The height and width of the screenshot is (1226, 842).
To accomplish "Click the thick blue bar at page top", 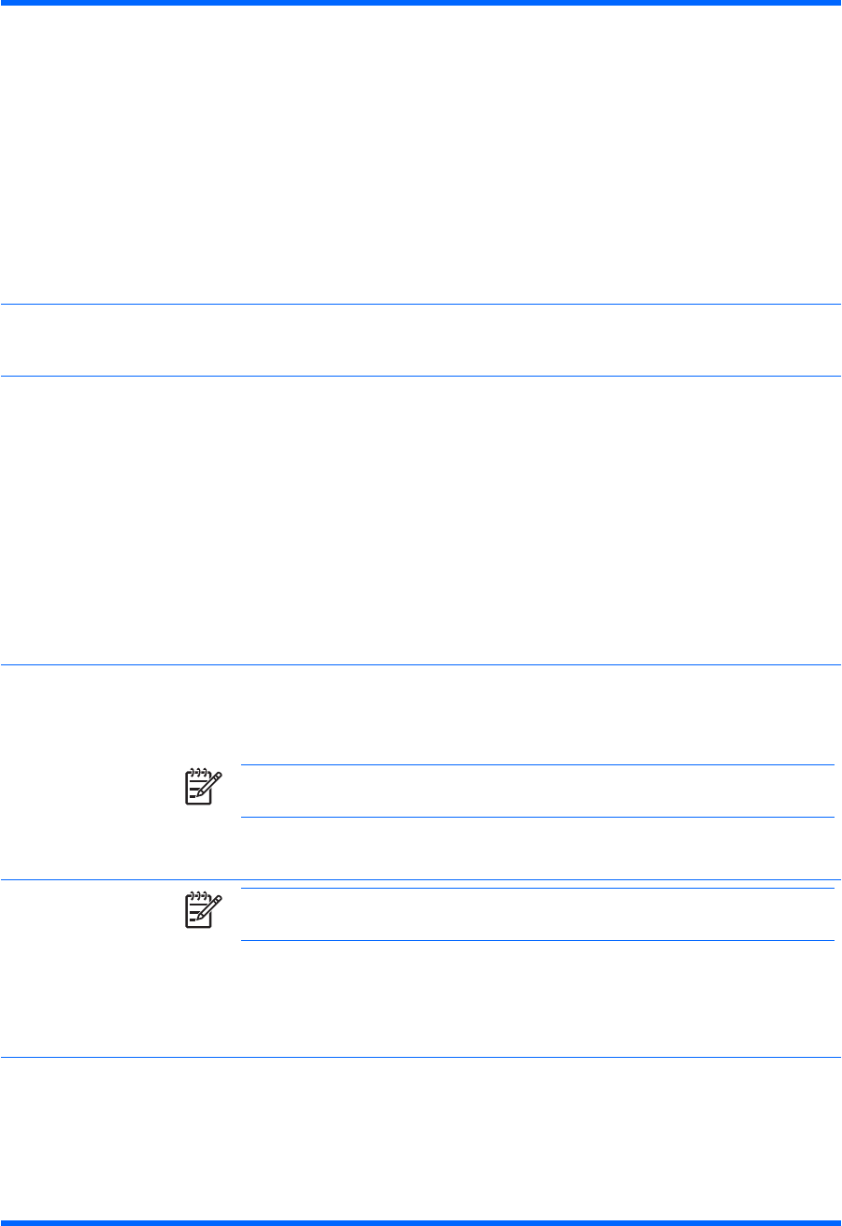I will point(421,3).
